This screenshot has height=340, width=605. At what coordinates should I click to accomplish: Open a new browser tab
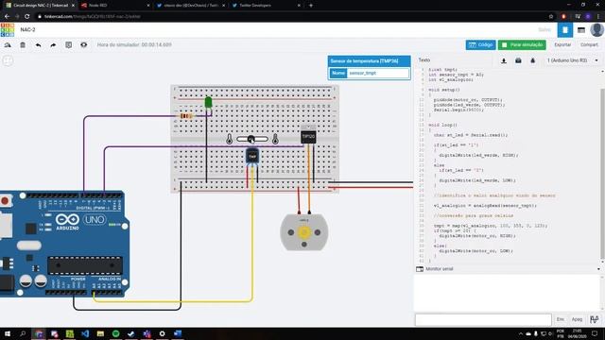pyautogui.click(x=311, y=6)
